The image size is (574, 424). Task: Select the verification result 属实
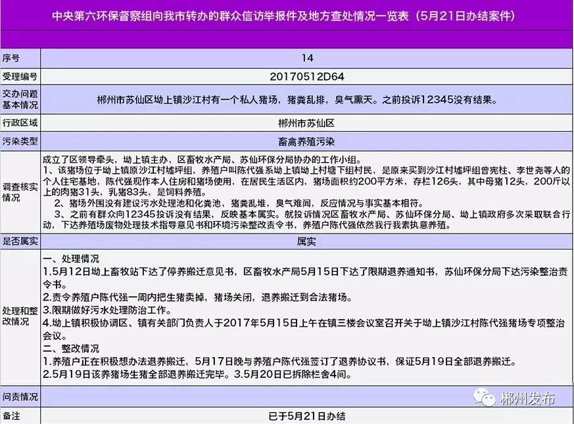307,241
